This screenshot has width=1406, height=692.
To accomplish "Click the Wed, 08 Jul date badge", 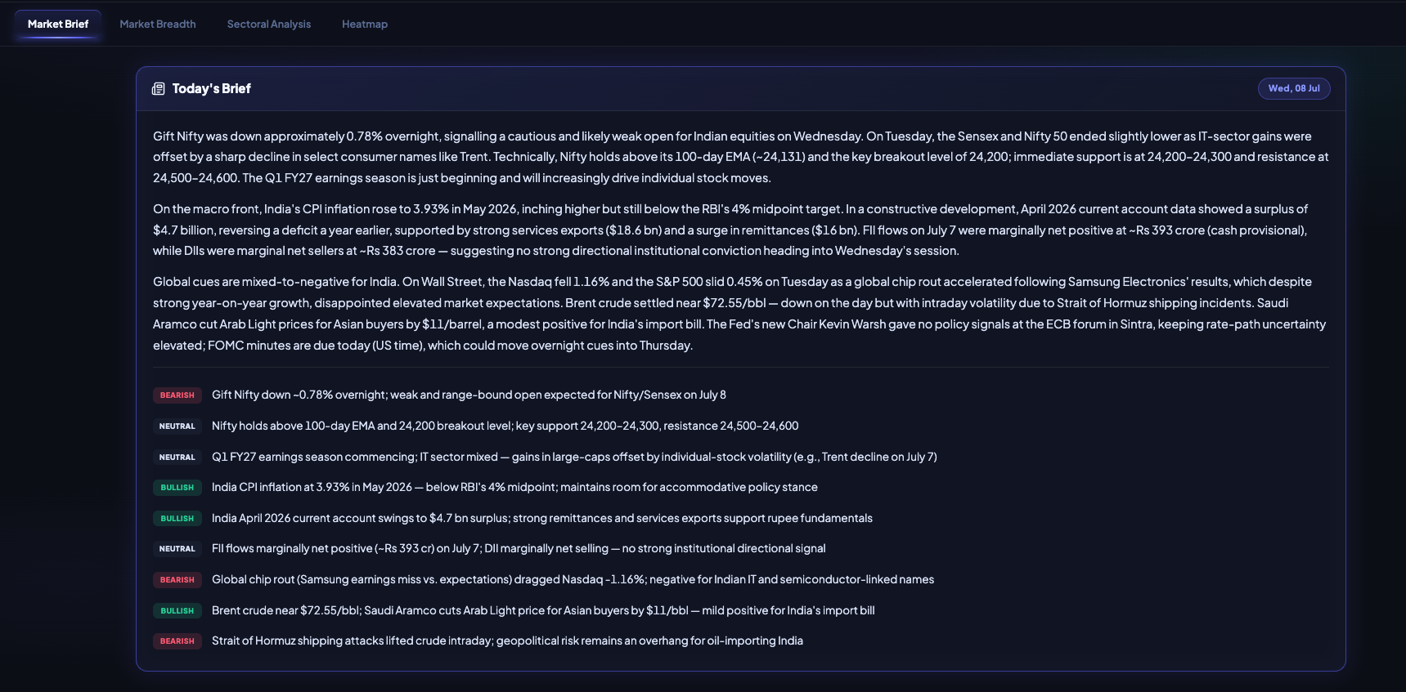I will [1294, 88].
